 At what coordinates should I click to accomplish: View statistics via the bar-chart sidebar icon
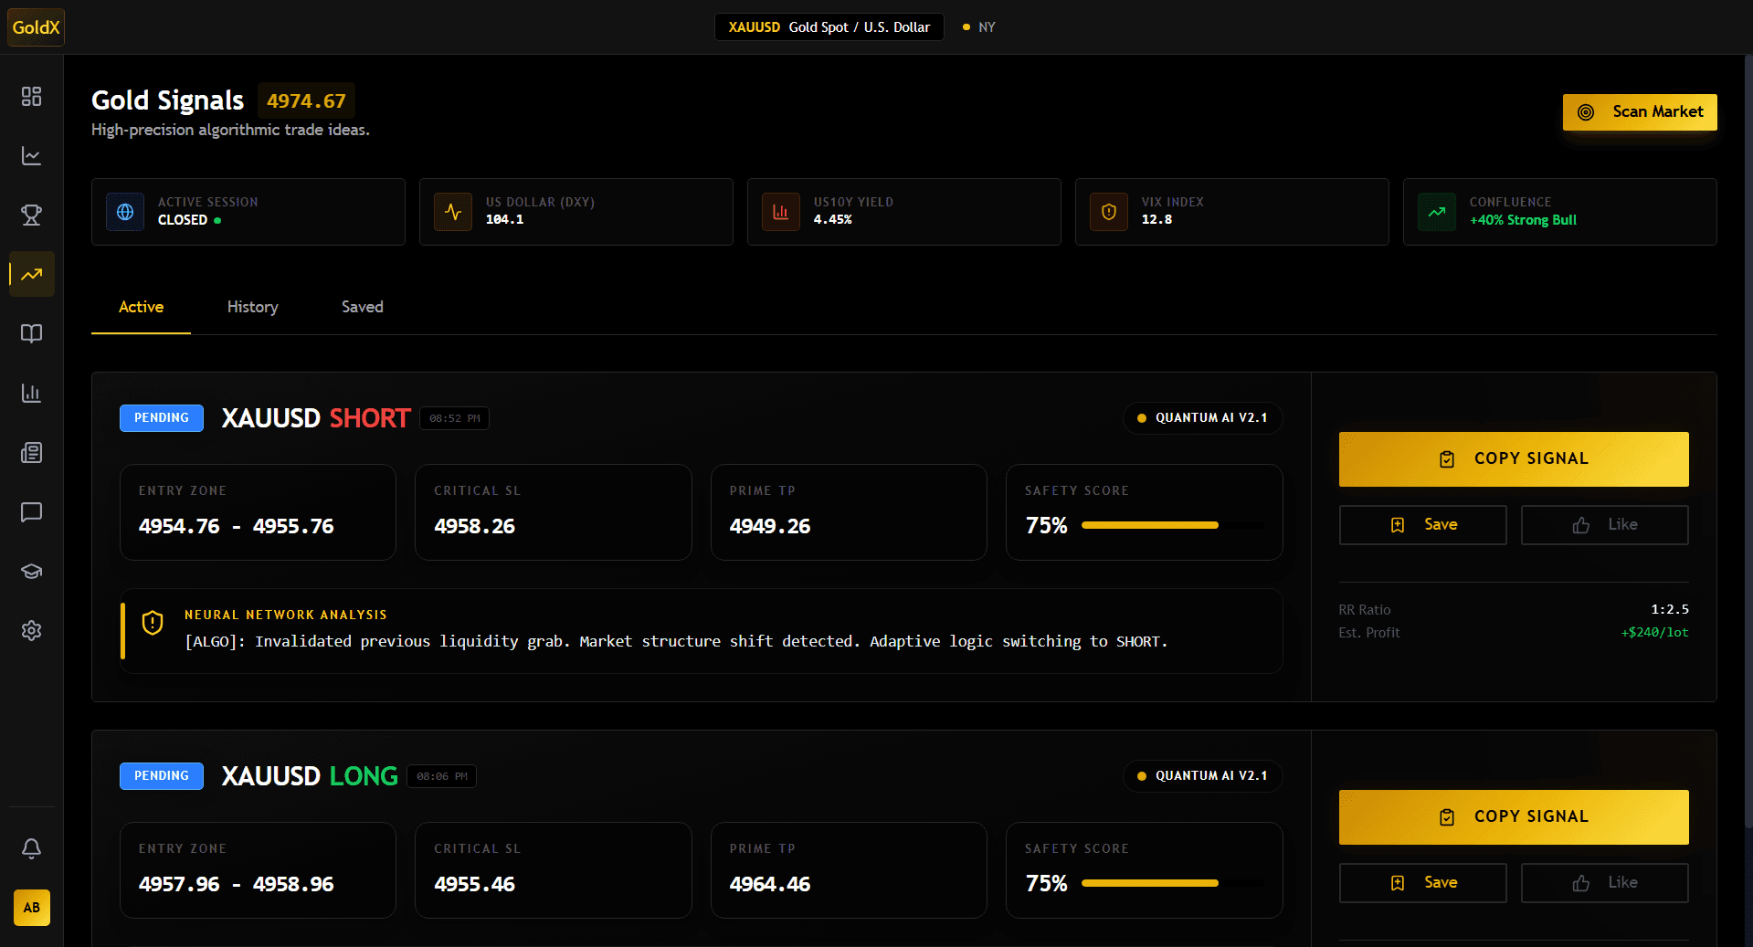[x=31, y=393]
